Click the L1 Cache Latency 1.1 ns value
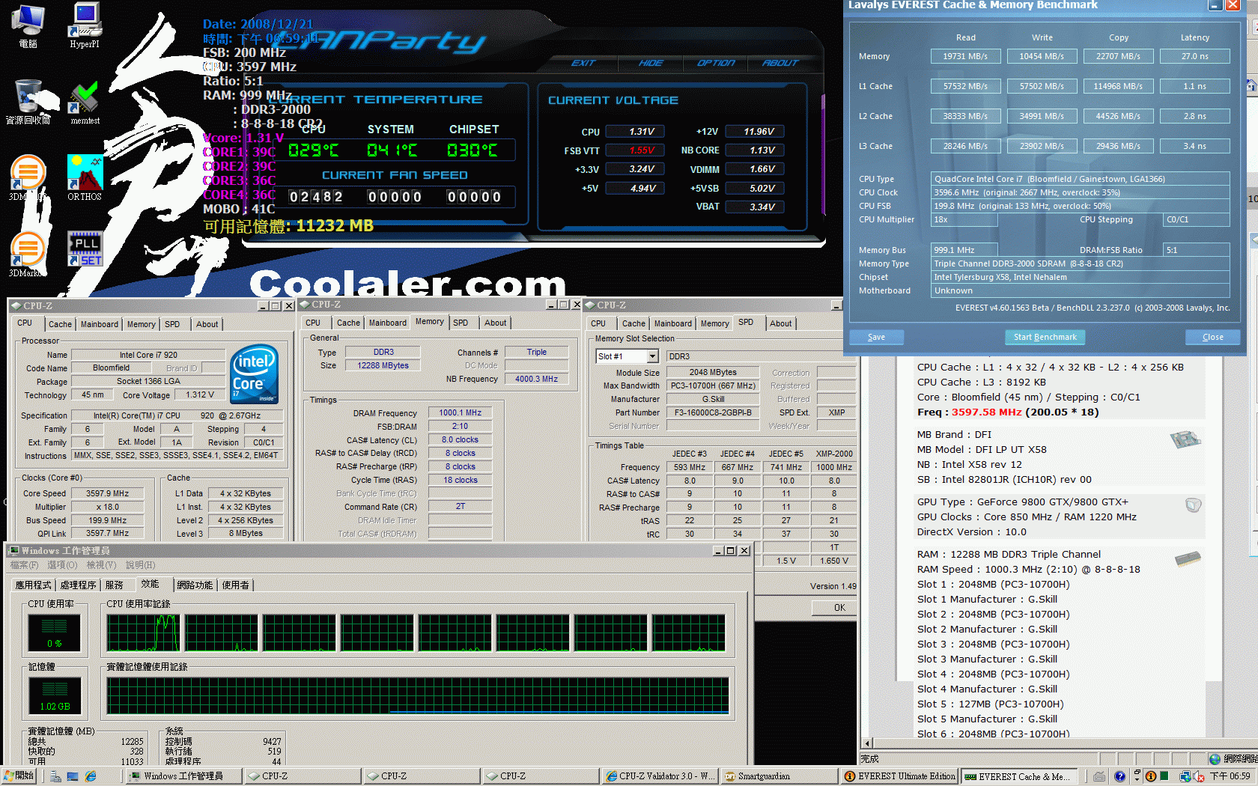The width and height of the screenshot is (1258, 786). point(1194,86)
